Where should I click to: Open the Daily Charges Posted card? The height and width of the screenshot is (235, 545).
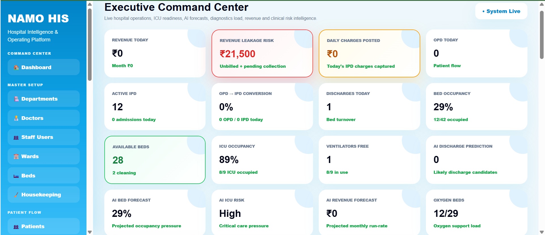click(x=369, y=54)
